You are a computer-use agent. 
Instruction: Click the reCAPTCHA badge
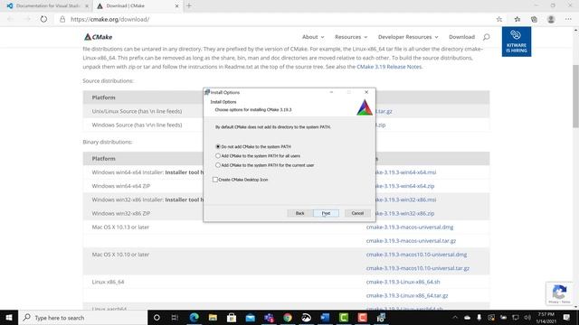[559, 293]
